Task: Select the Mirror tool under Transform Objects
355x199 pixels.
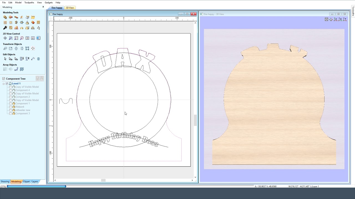Action: [22, 48]
